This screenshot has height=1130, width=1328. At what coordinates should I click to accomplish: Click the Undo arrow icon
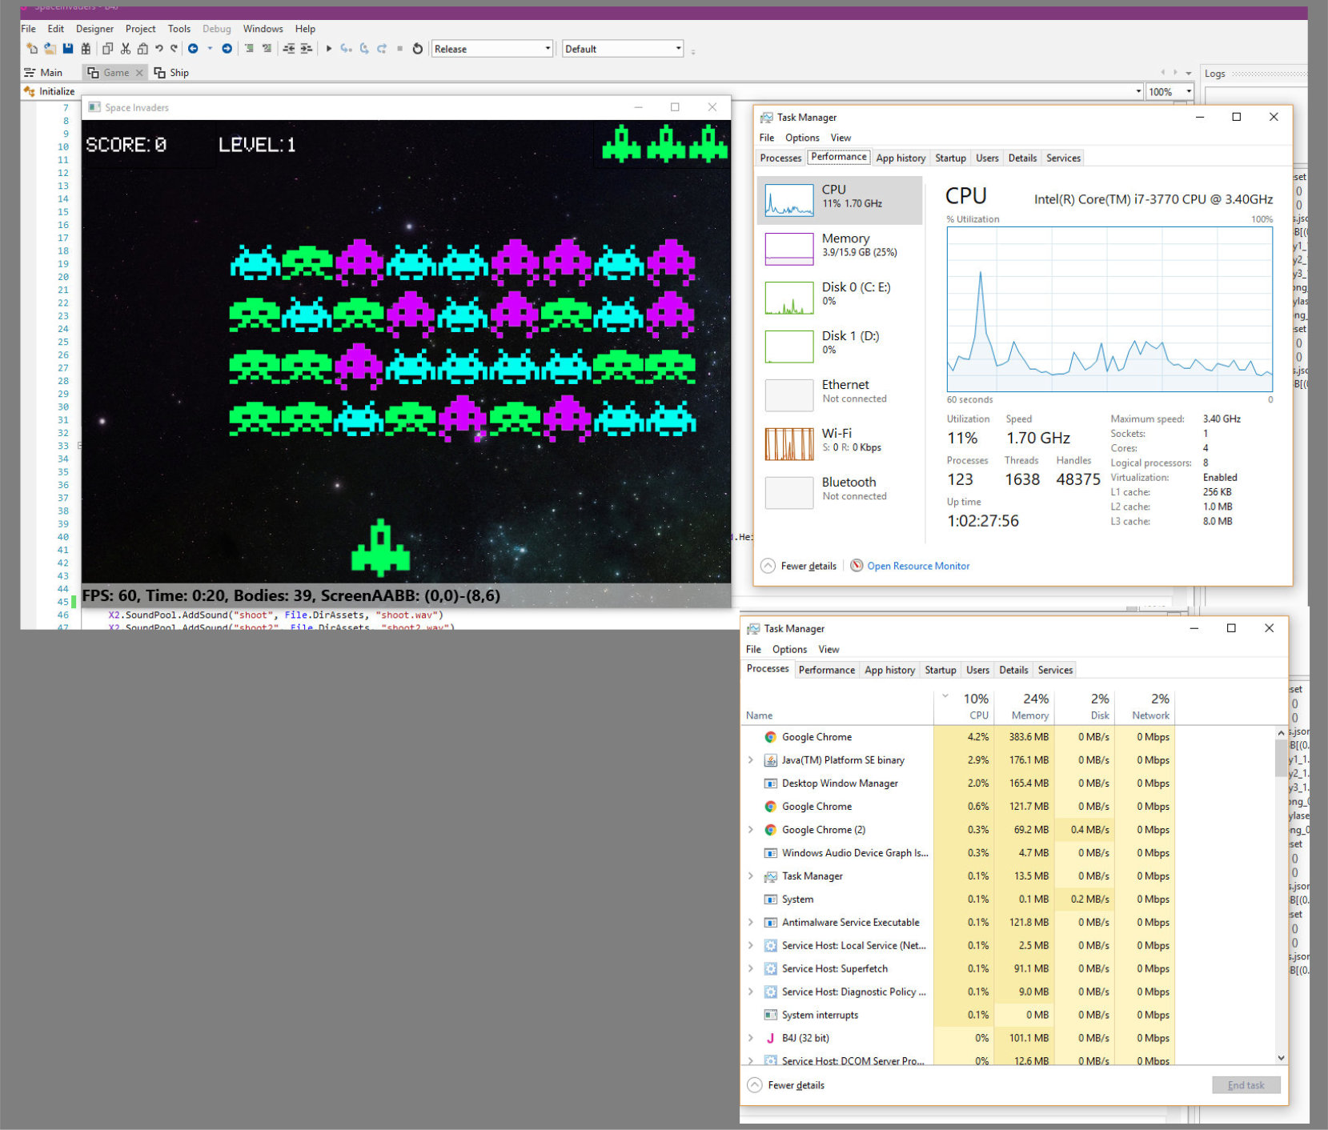point(159,49)
